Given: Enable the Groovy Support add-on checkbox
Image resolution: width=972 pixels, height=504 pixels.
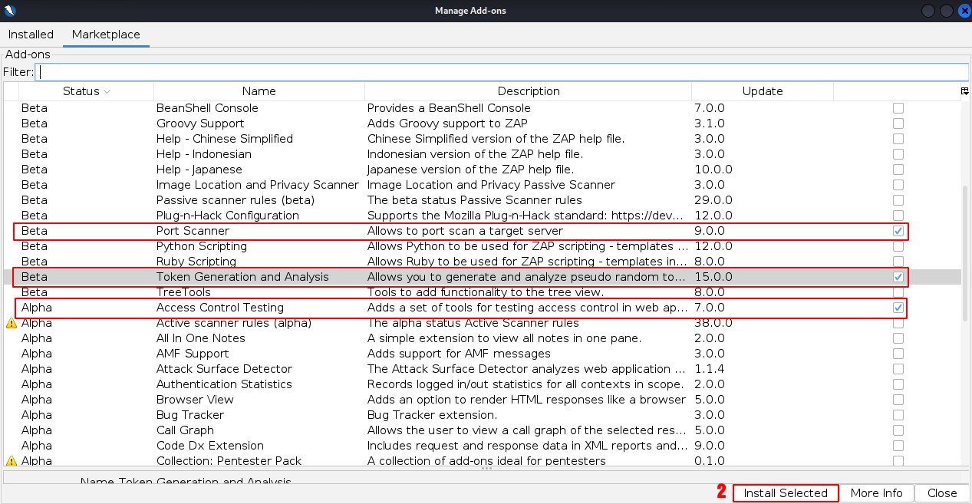Looking at the screenshot, I should click(x=898, y=124).
